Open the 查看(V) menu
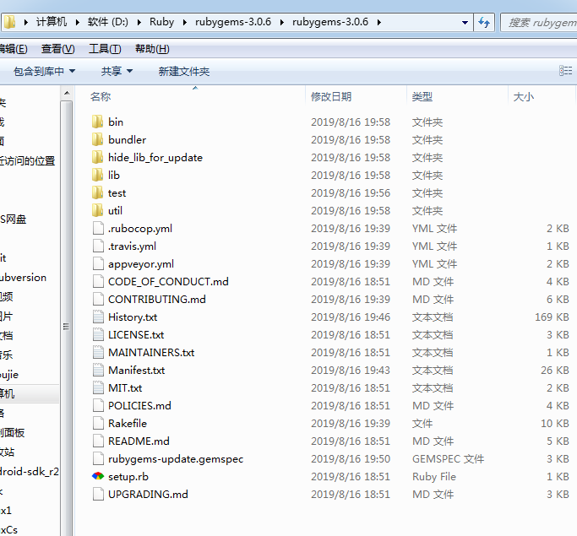Viewport: 577px width, 536px height. click(58, 48)
